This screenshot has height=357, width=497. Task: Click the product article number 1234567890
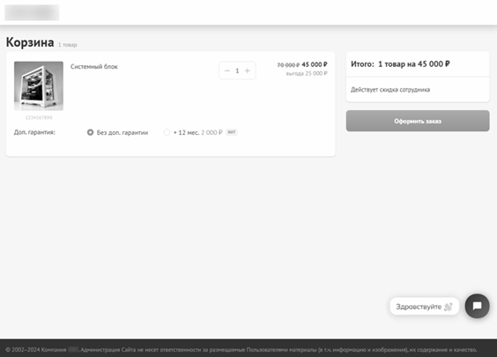pyautogui.click(x=39, y=117)
